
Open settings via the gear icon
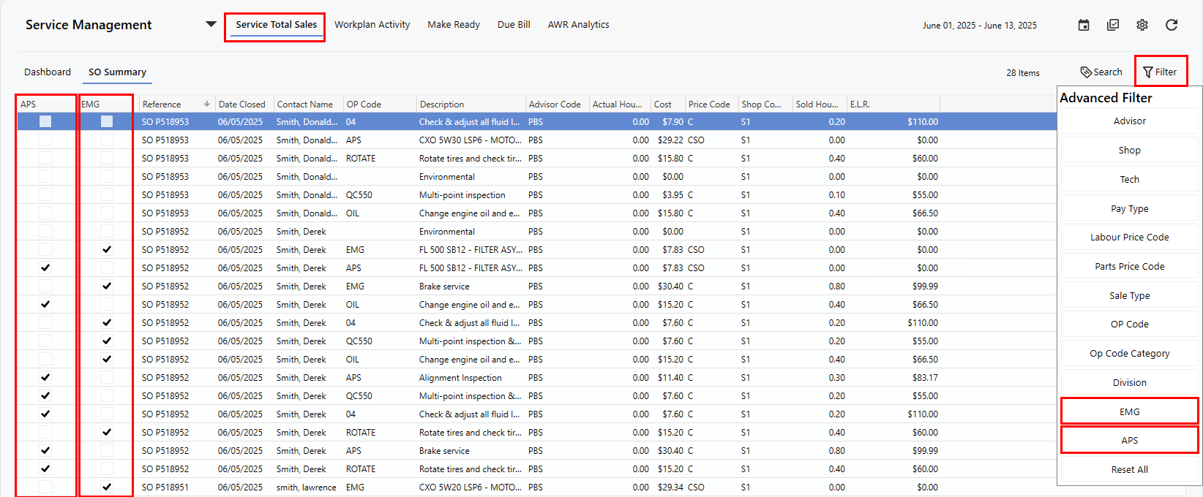click(x=1142, y=25)
